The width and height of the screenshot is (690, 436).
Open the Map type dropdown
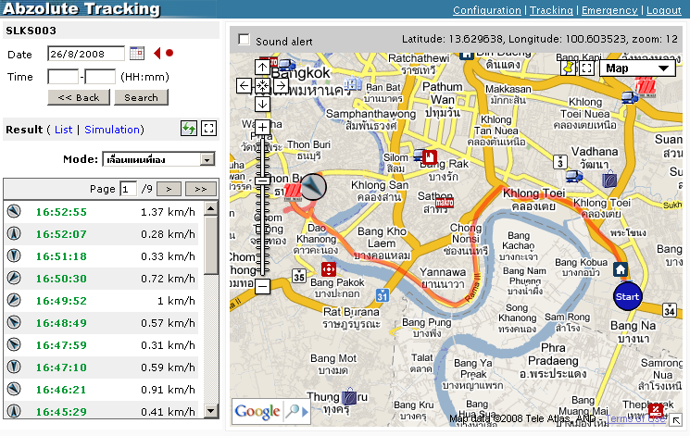(637, 69)
